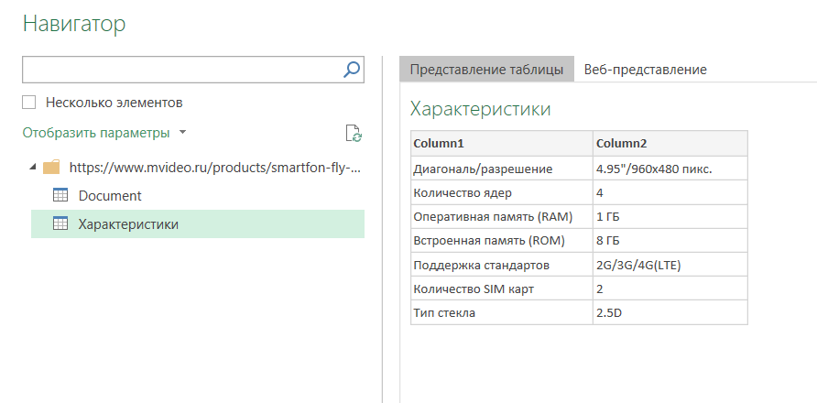Click the search magnifier icon
Screen dimensions: 817x403
coord(352,69)
